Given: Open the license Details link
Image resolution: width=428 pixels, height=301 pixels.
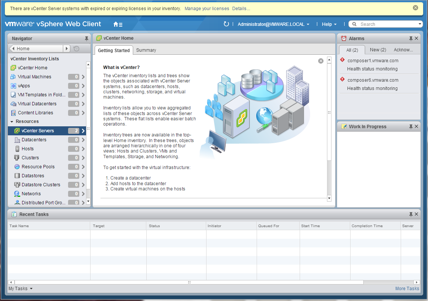Looking at the screenshot, I should pyautogui.click(x=241, y=9).
